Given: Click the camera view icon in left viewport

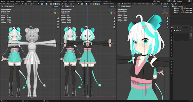Looking at the screenshot, I should point(58,24).
